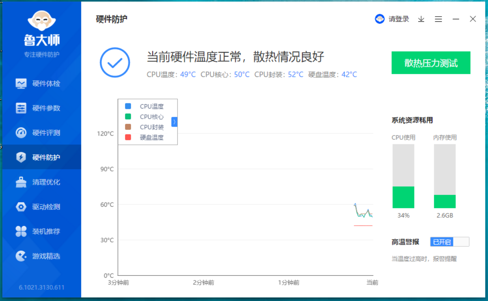
Task: Click the 内存使用 memory bar
Action: coord(445,176)
